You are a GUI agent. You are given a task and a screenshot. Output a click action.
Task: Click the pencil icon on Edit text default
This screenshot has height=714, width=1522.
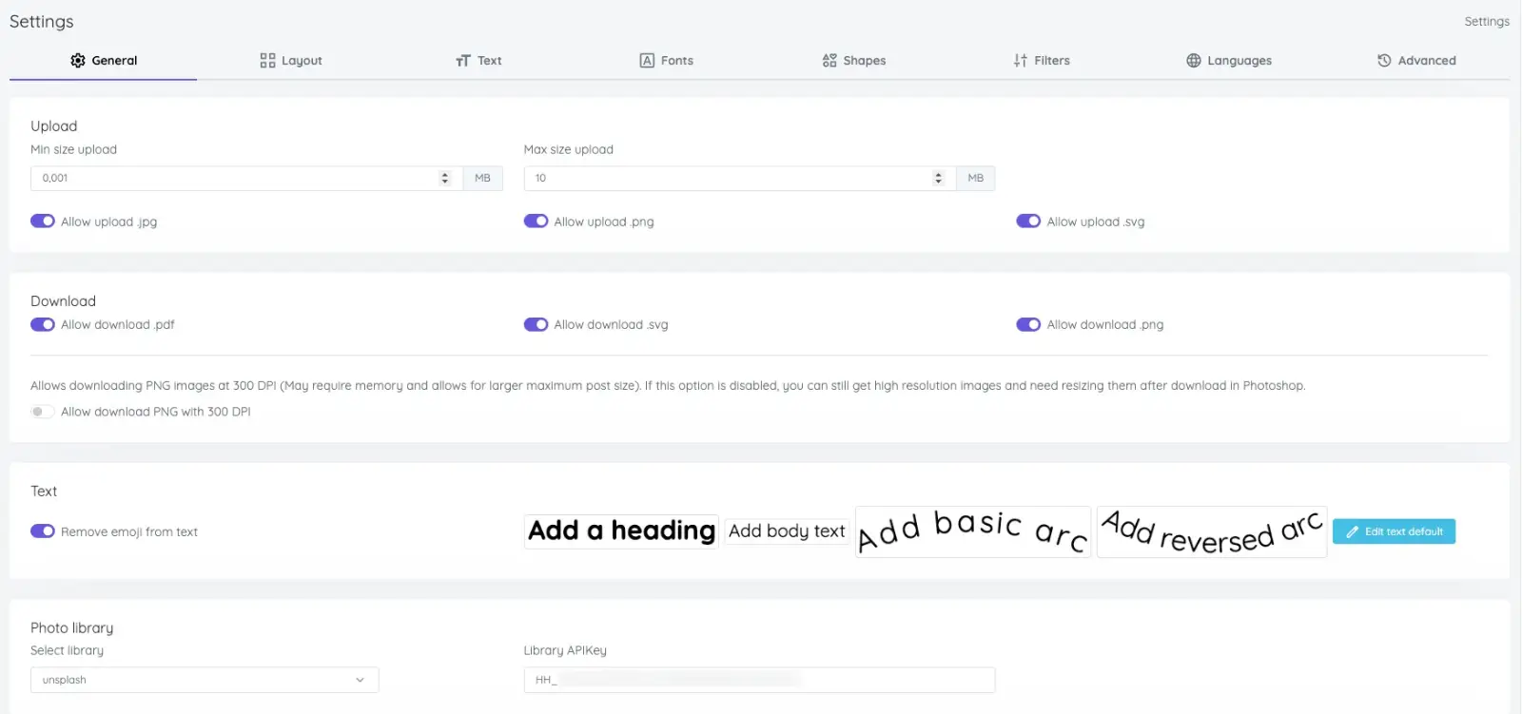(x=1352, y=532)
